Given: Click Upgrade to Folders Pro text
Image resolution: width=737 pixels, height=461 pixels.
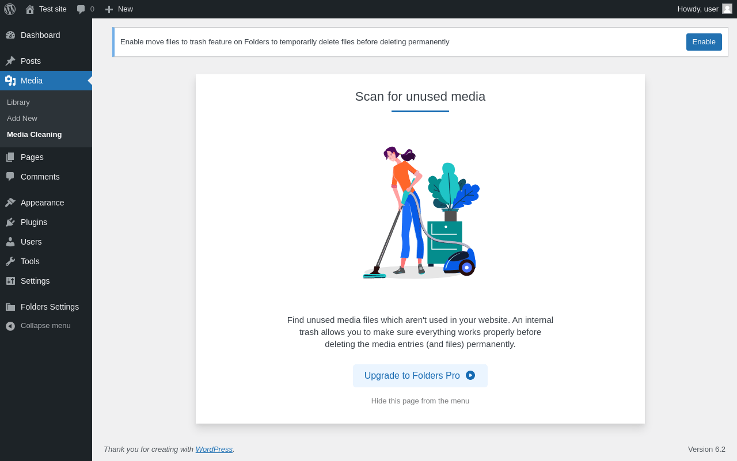Looking at the screenshot, I should pos(412,376).
